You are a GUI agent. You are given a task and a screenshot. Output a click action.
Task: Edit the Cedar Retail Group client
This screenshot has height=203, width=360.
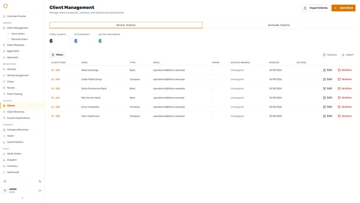327,79
